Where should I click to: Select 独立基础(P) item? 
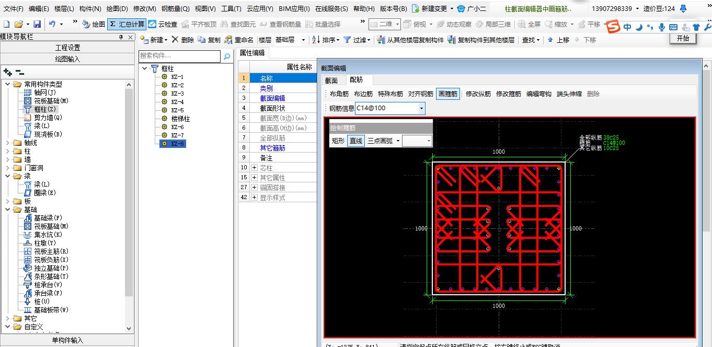pos(46,268)
